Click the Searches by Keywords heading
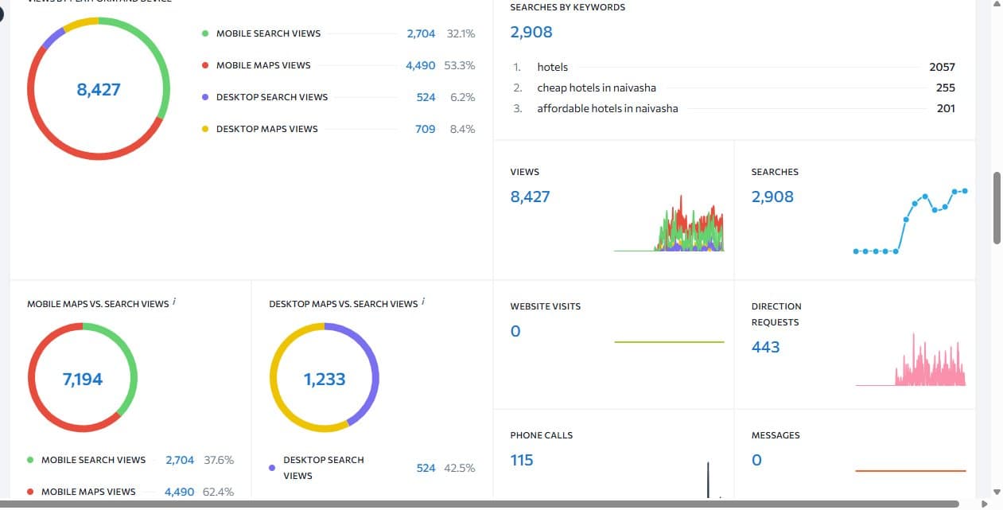Viewport: 1003px width, 510px height. [568, 7]
